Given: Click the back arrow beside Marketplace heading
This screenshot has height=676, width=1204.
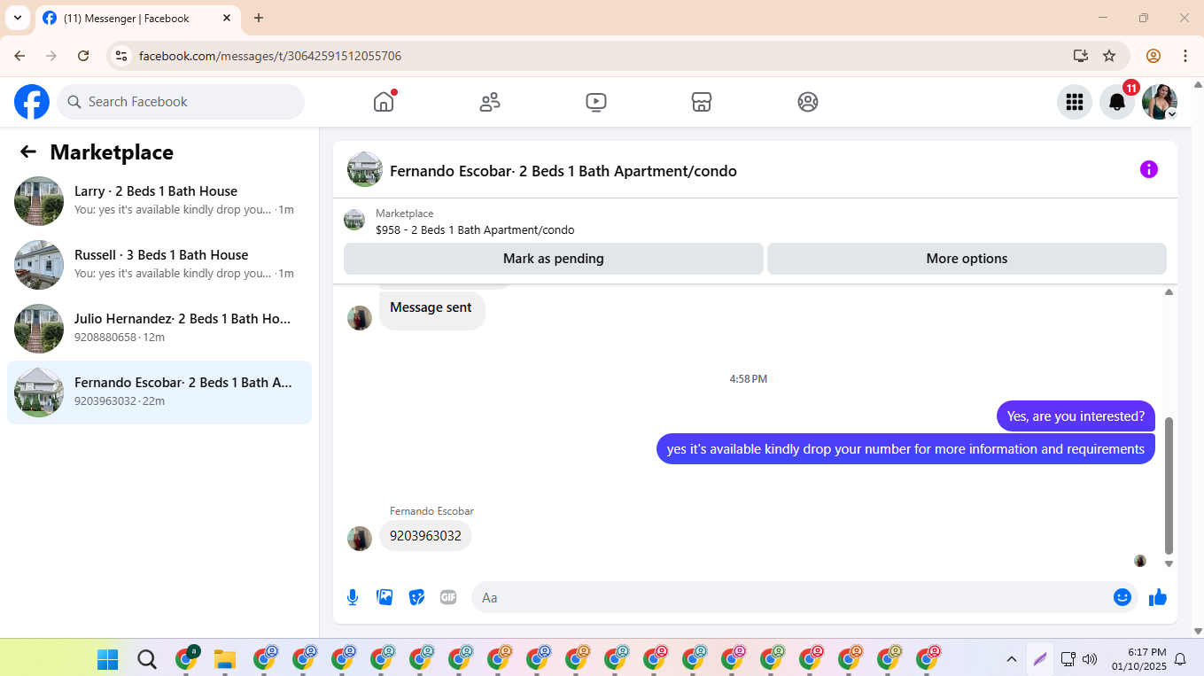Looking at the screenshot, I should (x=28, y=152).
